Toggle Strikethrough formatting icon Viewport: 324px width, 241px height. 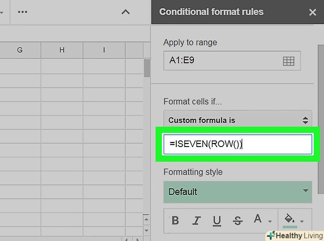click(238, 221)
